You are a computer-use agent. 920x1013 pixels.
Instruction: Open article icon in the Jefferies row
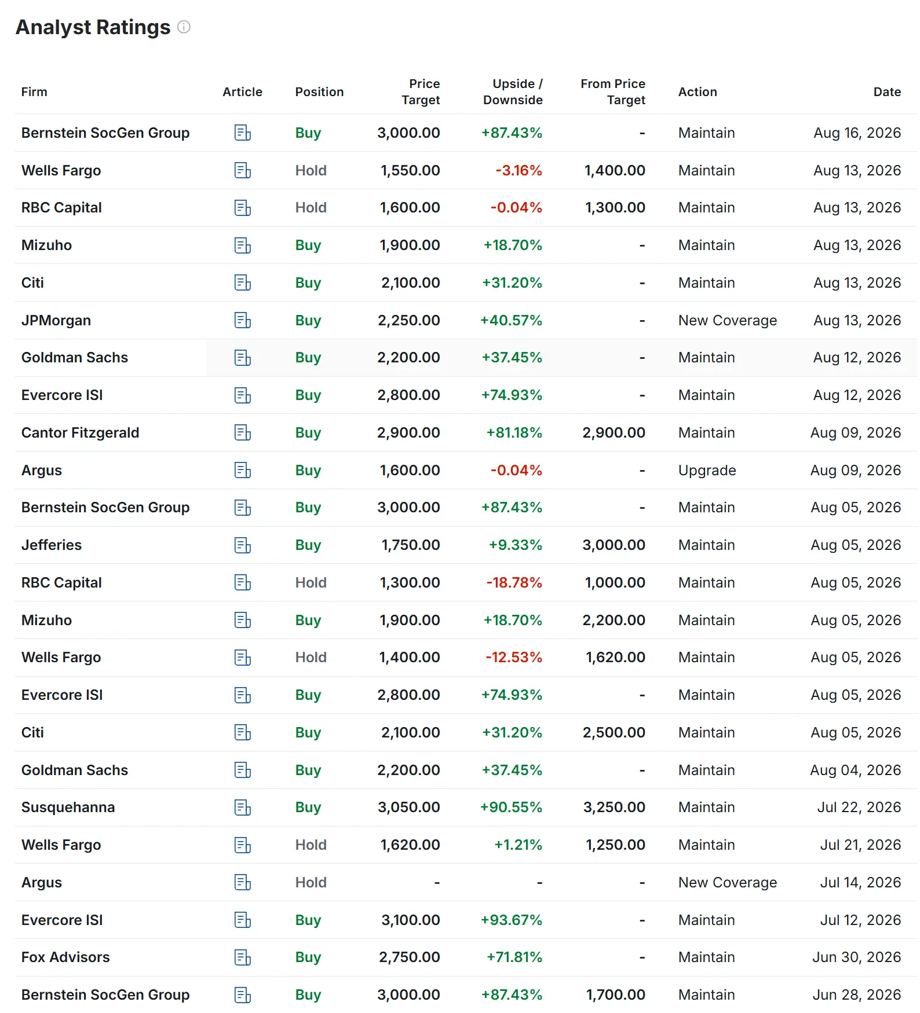[242, 545]
